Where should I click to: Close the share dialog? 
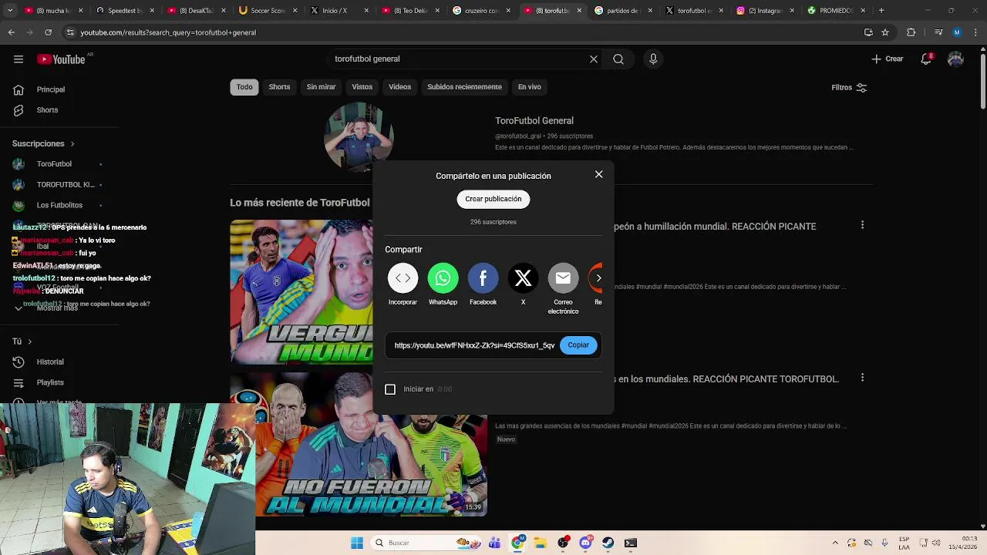pyautogui.click(x=598, y=174)
